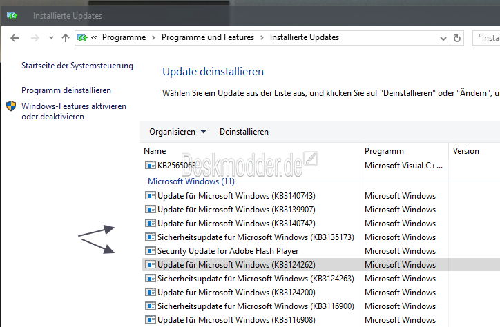Screen dimensions: 500x327
Task: Click Microsoft Windows cell in KB3140743 row
Action: tap(400, 195)
